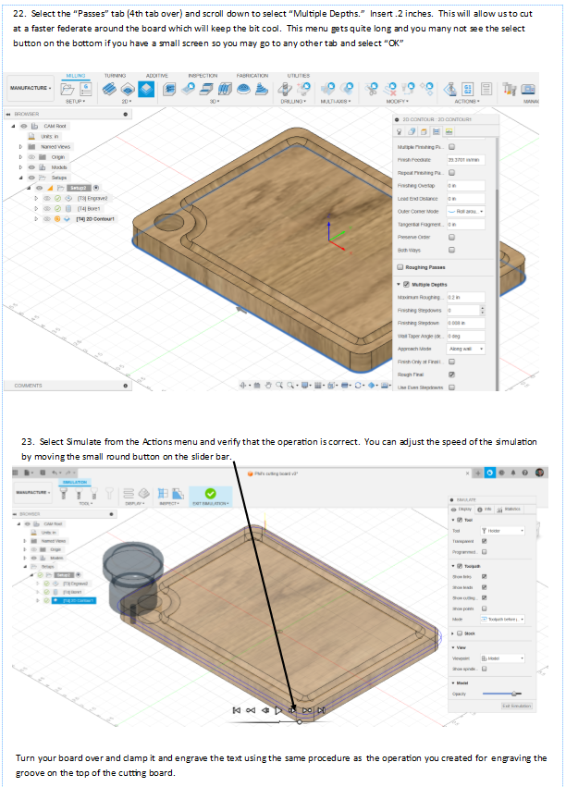This screenshot has width=566, height=787.
Task: Click the Drill icon in the Drilling group
Action: pos(285,89)
